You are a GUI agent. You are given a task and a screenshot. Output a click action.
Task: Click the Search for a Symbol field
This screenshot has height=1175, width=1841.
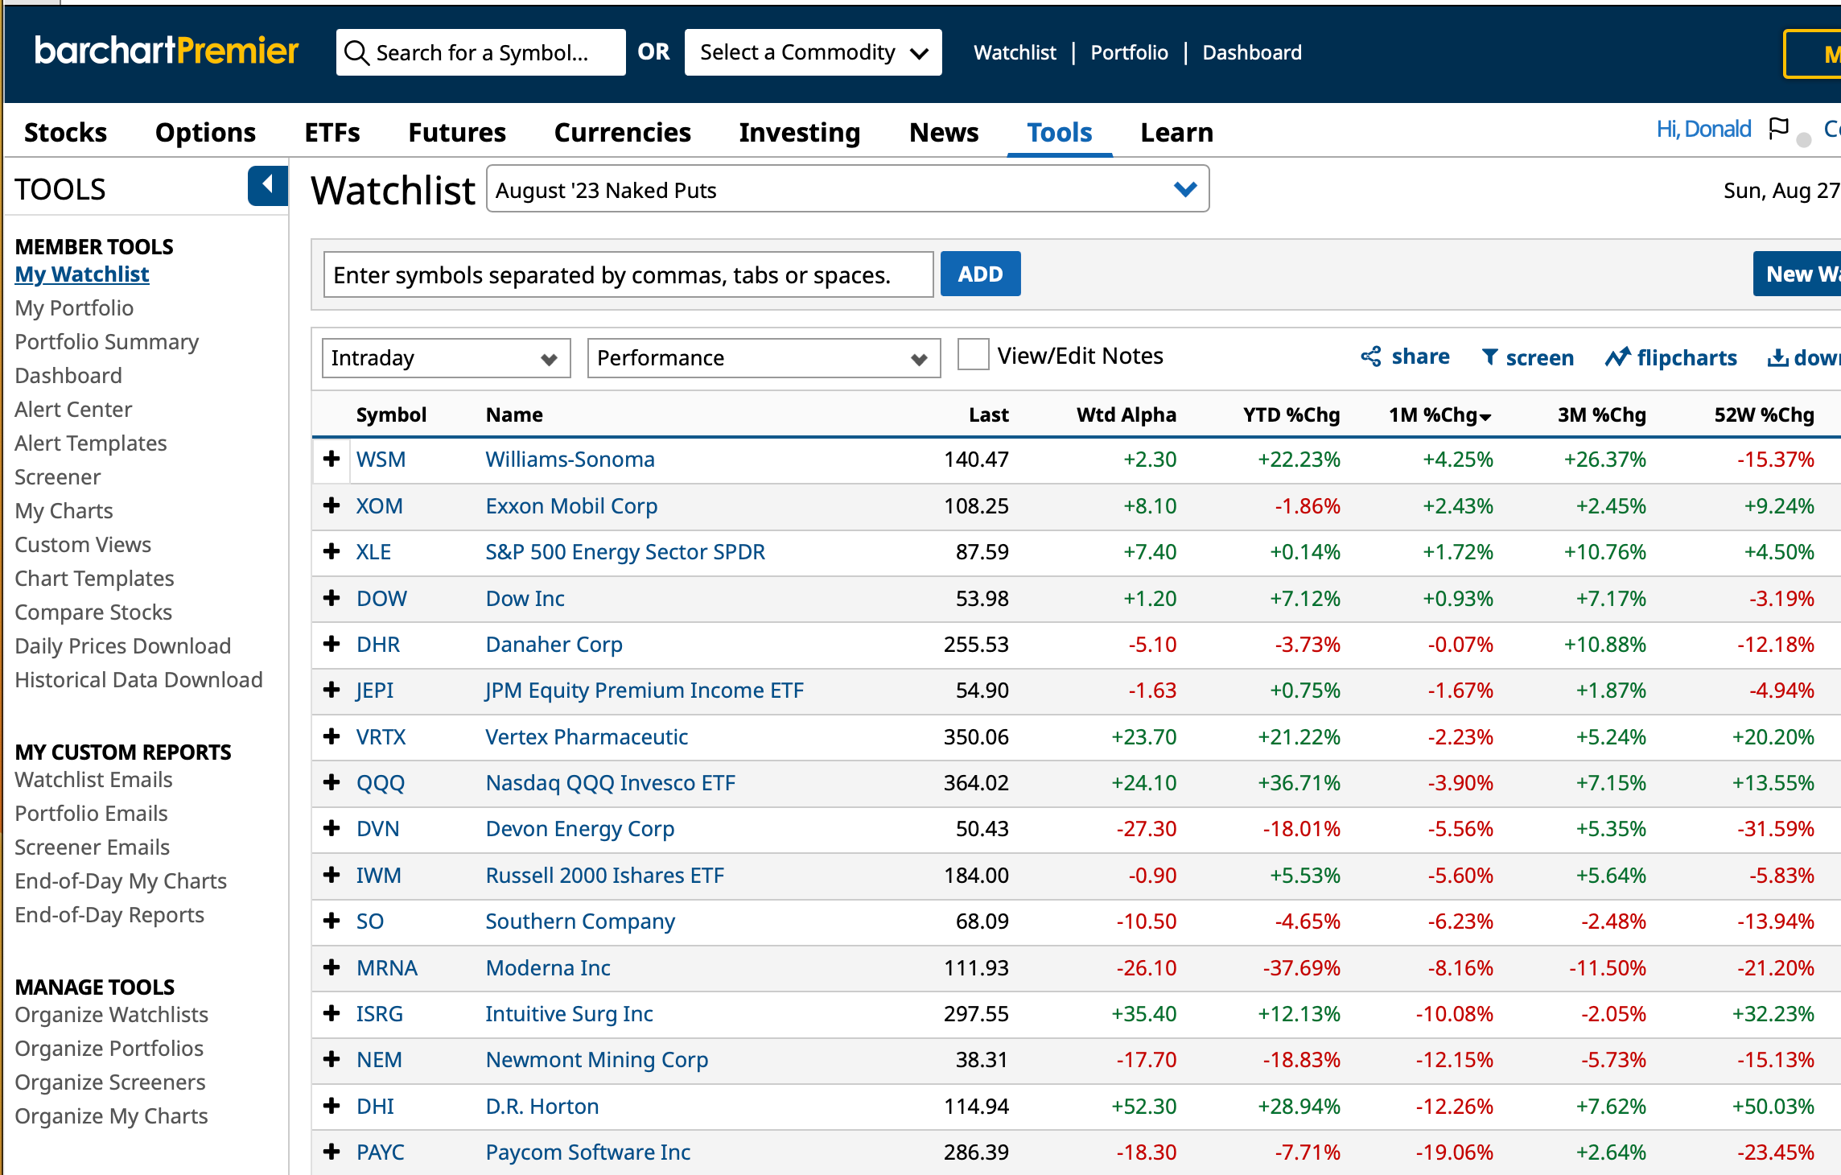480,52
